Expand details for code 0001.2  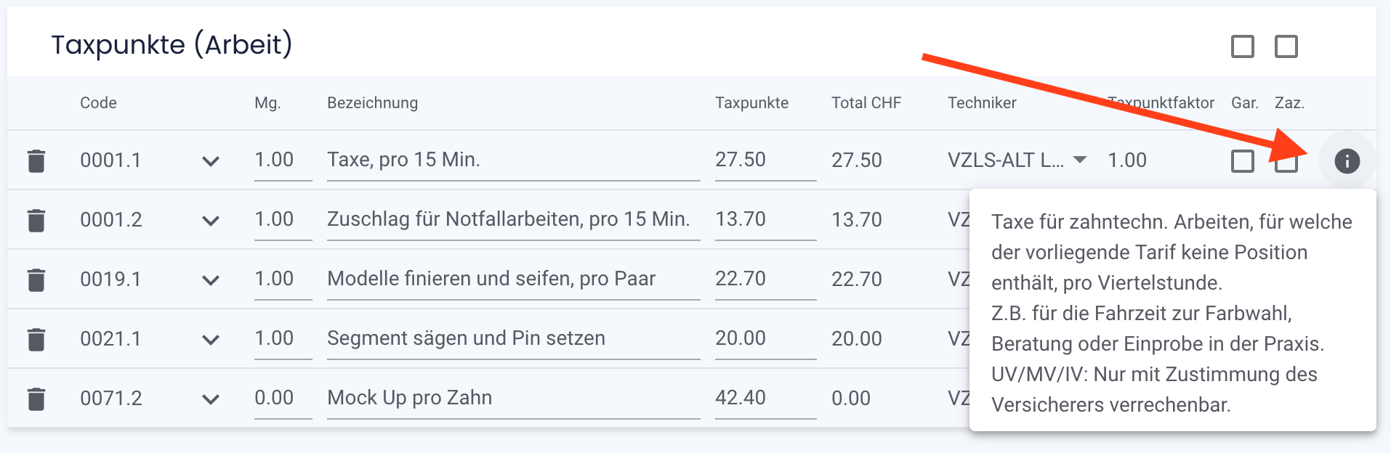211,220
